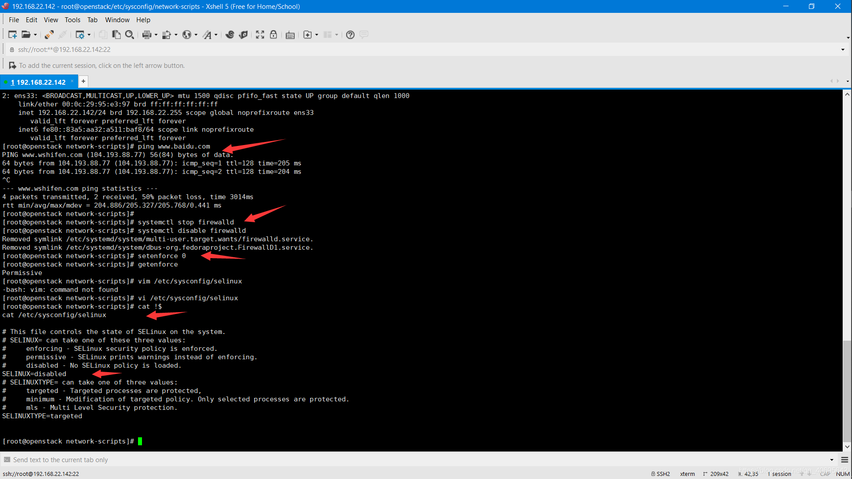Click the New session icon
The image size is (852, 479).
12,35
